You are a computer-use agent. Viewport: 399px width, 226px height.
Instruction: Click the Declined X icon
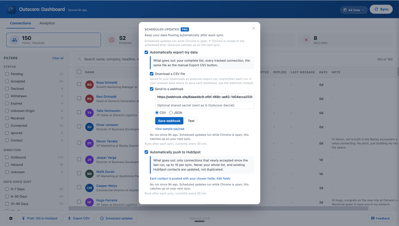[306, 40]
